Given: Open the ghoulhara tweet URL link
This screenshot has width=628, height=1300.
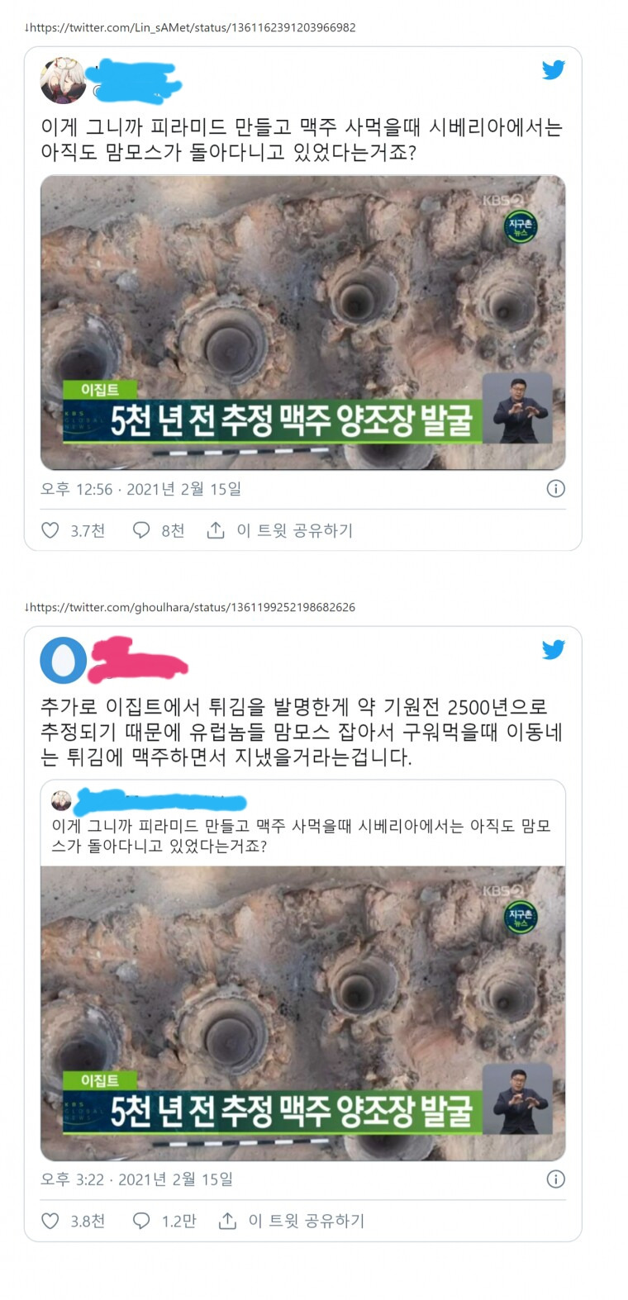Looking at the screenshot, I should point(193,607).
